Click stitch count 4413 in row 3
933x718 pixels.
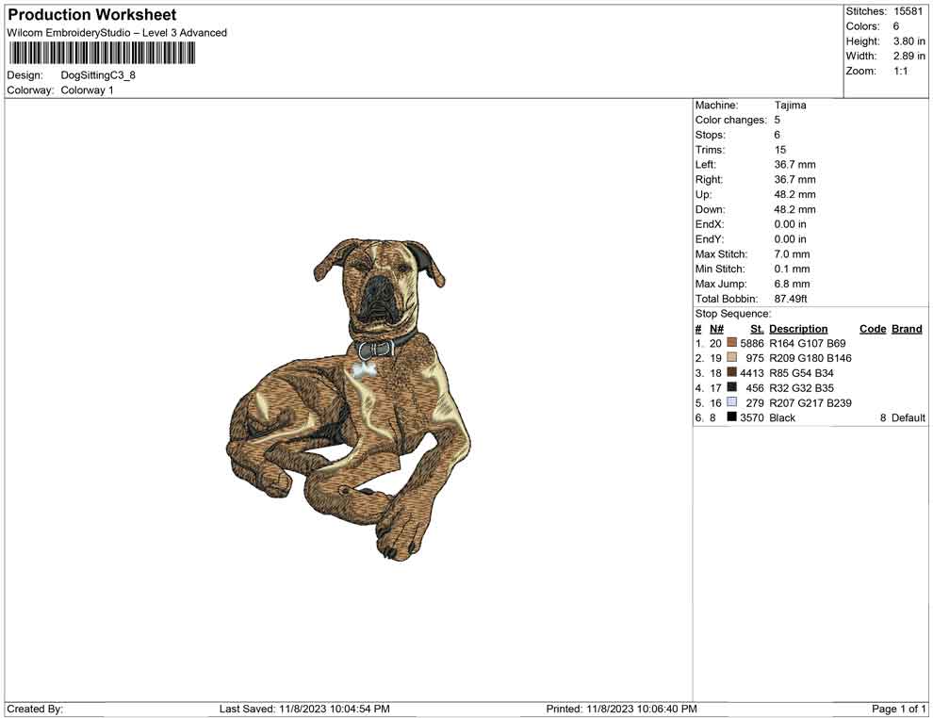(752, 373)
